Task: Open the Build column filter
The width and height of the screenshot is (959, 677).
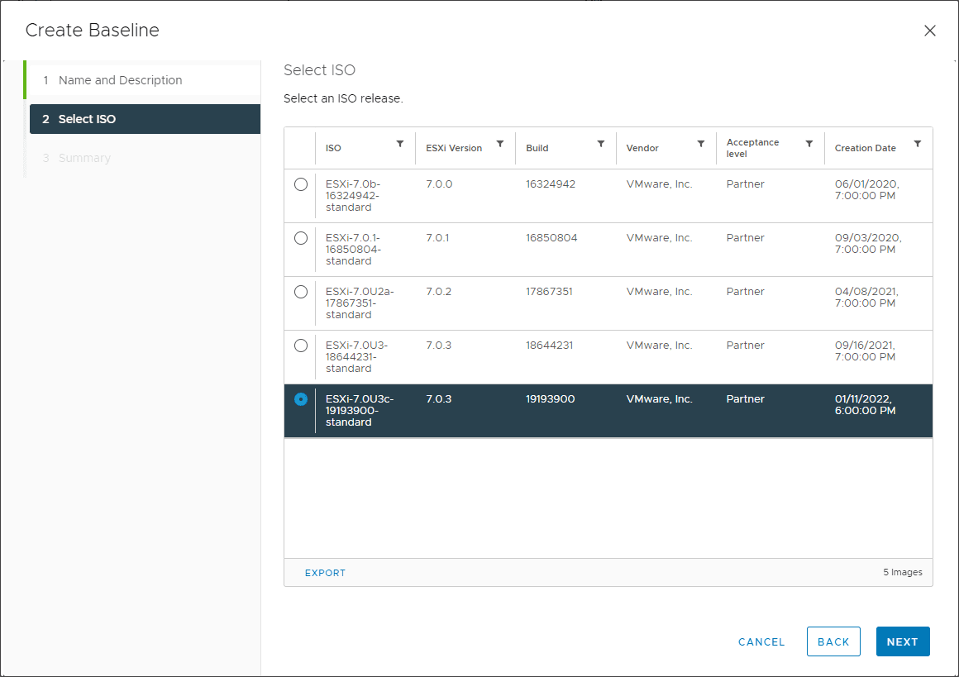Action: [601, 144]
